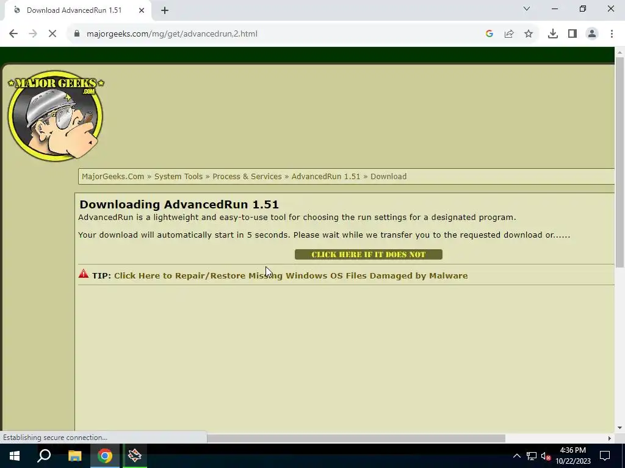
Task: Click the vertical scrollbar thumb
Action: [620, 162]
